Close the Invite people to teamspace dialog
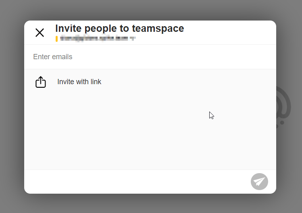This screenshot has height=213, width=302. pos(40,33)
